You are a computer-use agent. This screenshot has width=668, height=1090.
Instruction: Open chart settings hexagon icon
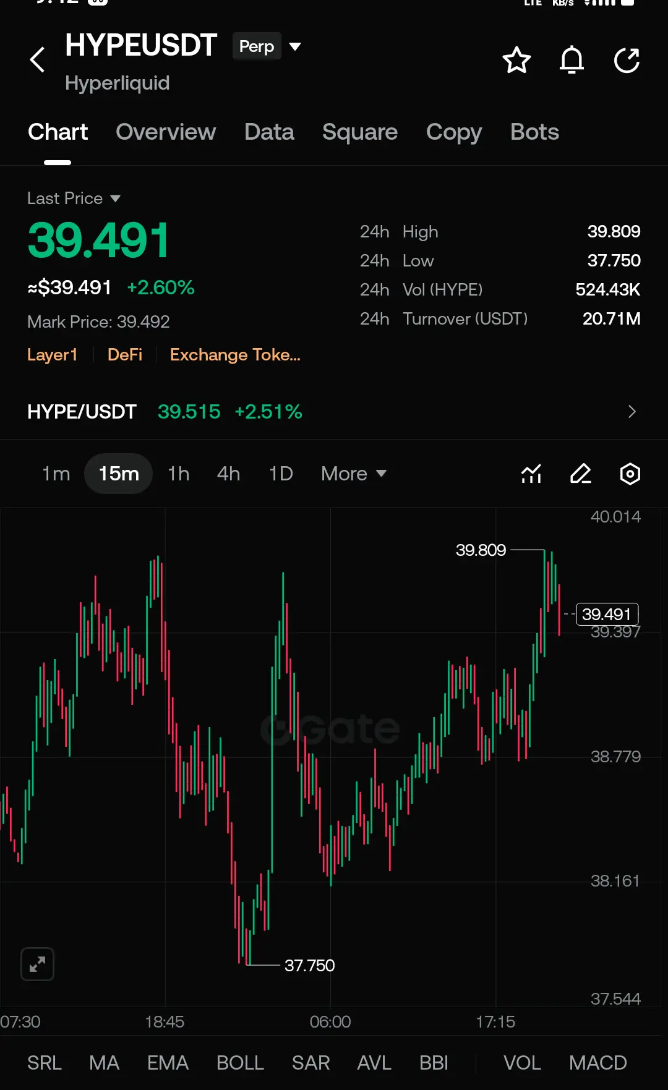coord(630,474)
